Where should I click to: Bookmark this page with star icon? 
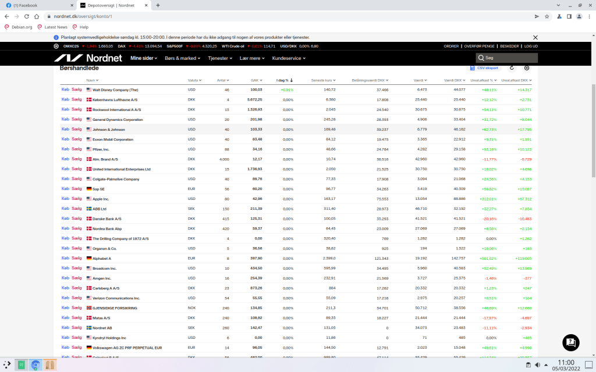point(547,16)
